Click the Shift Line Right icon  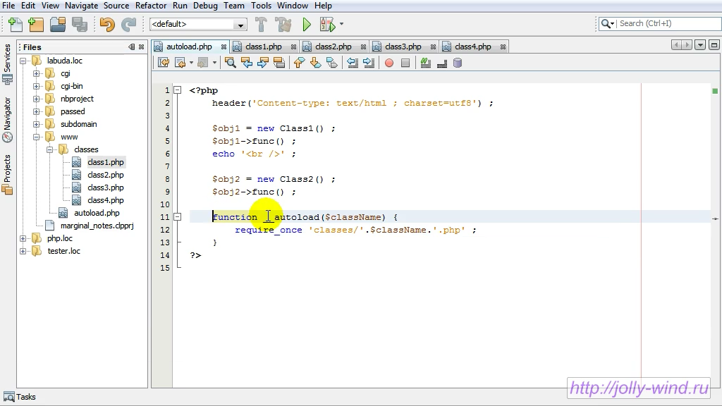click(369, 63)
